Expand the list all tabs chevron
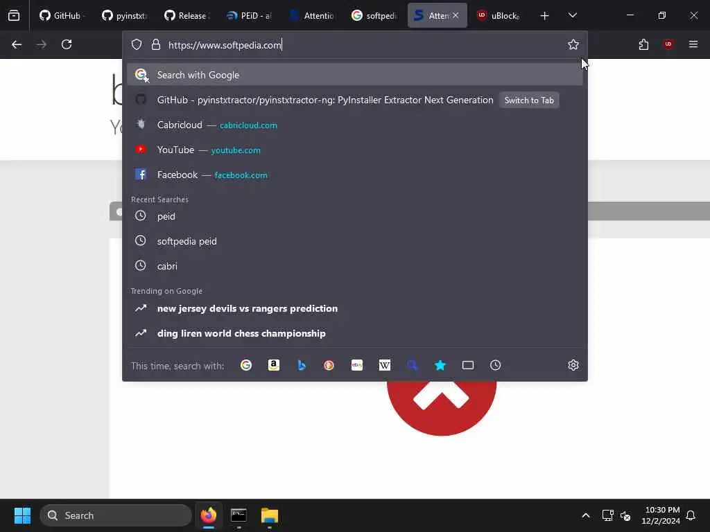 [572, 16]
